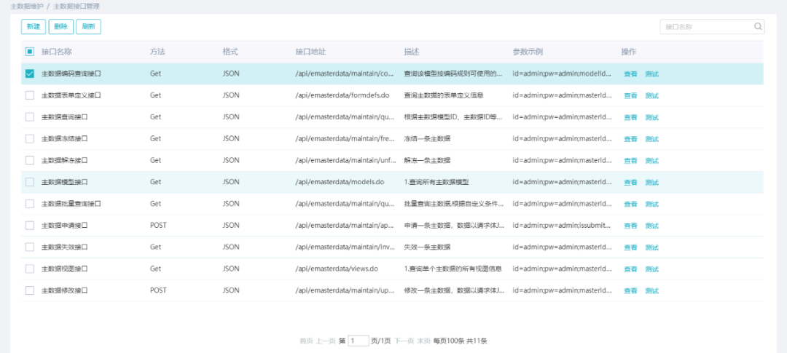Click the 刷新 button
This screenshot has height=353, width=787.
[x=88, y=27]
